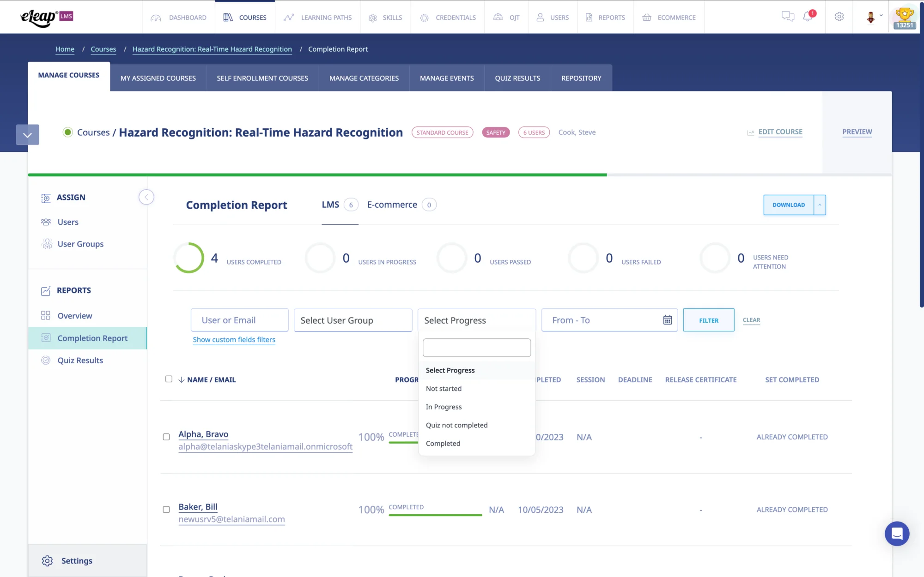Click the Learning Paths icon
Viewport: 924px width, 577px height.
click(x=289, y=18)
